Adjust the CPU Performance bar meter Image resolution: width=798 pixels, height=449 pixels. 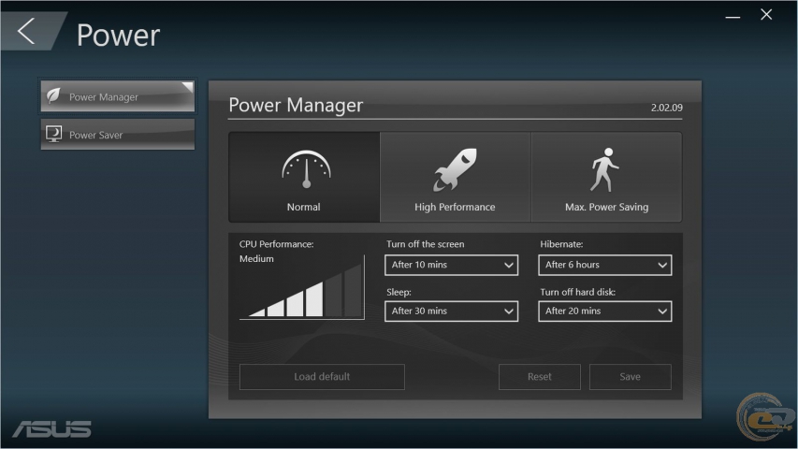tap(302, 287)
